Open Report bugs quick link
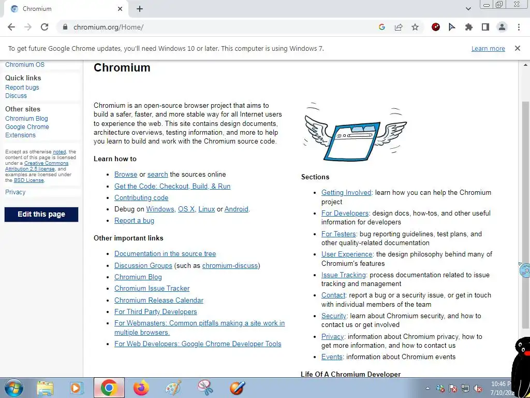 (22, 87)
